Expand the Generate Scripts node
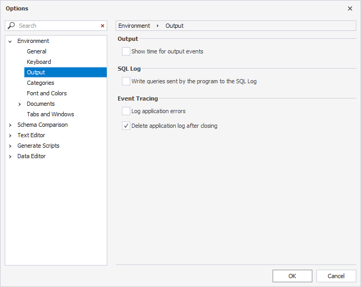 tap(10, 146)
